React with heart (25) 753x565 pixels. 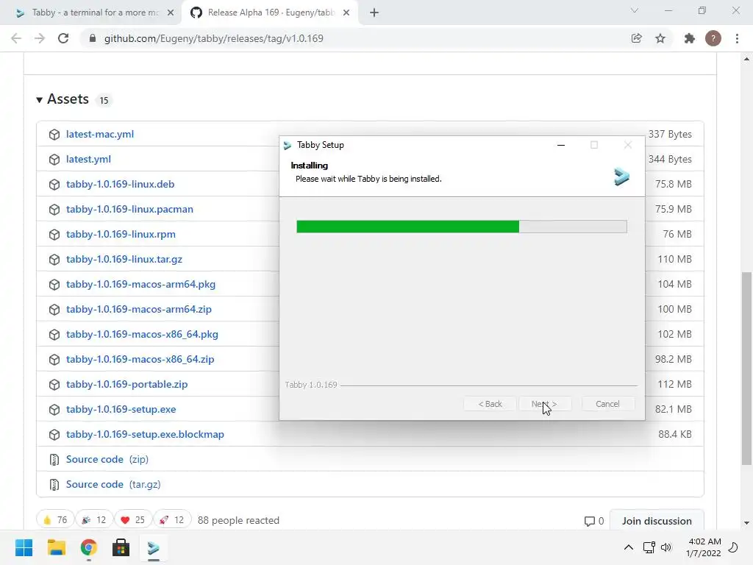pyautogui.click(x=132, y=520)
